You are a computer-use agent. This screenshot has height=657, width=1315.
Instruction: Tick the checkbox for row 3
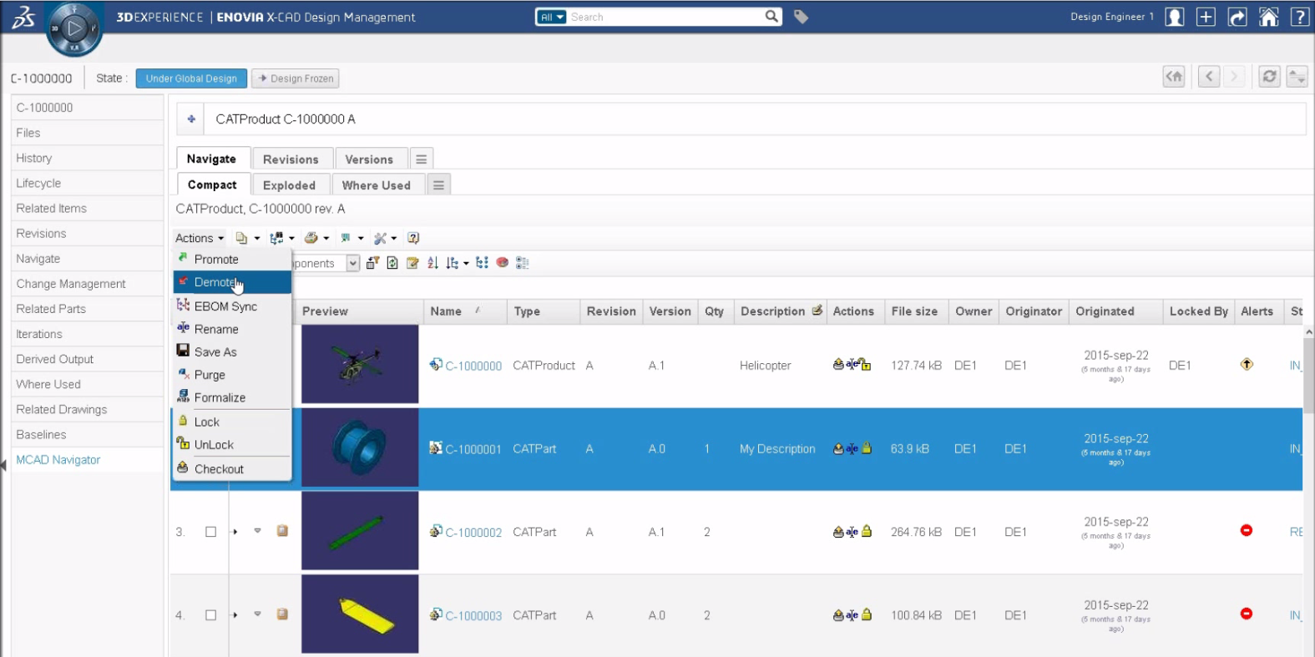(x=210, y=532)
